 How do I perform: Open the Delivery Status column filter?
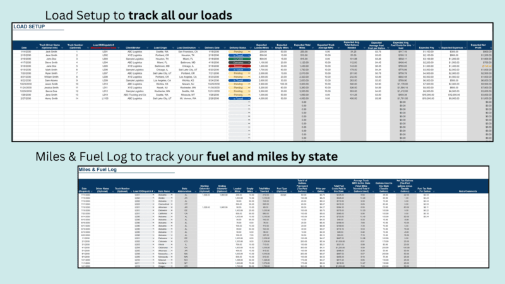pos(250,48)
